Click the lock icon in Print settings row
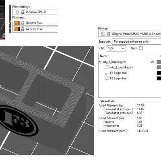 coord(23,12)
